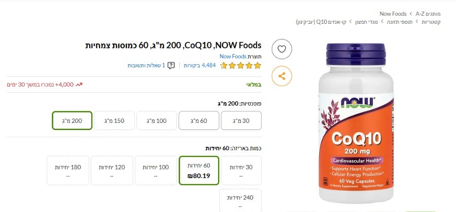456x212 pixels.
Task: Choose the 150 מ"ג potency option
Action: click(x=114, y=120)
